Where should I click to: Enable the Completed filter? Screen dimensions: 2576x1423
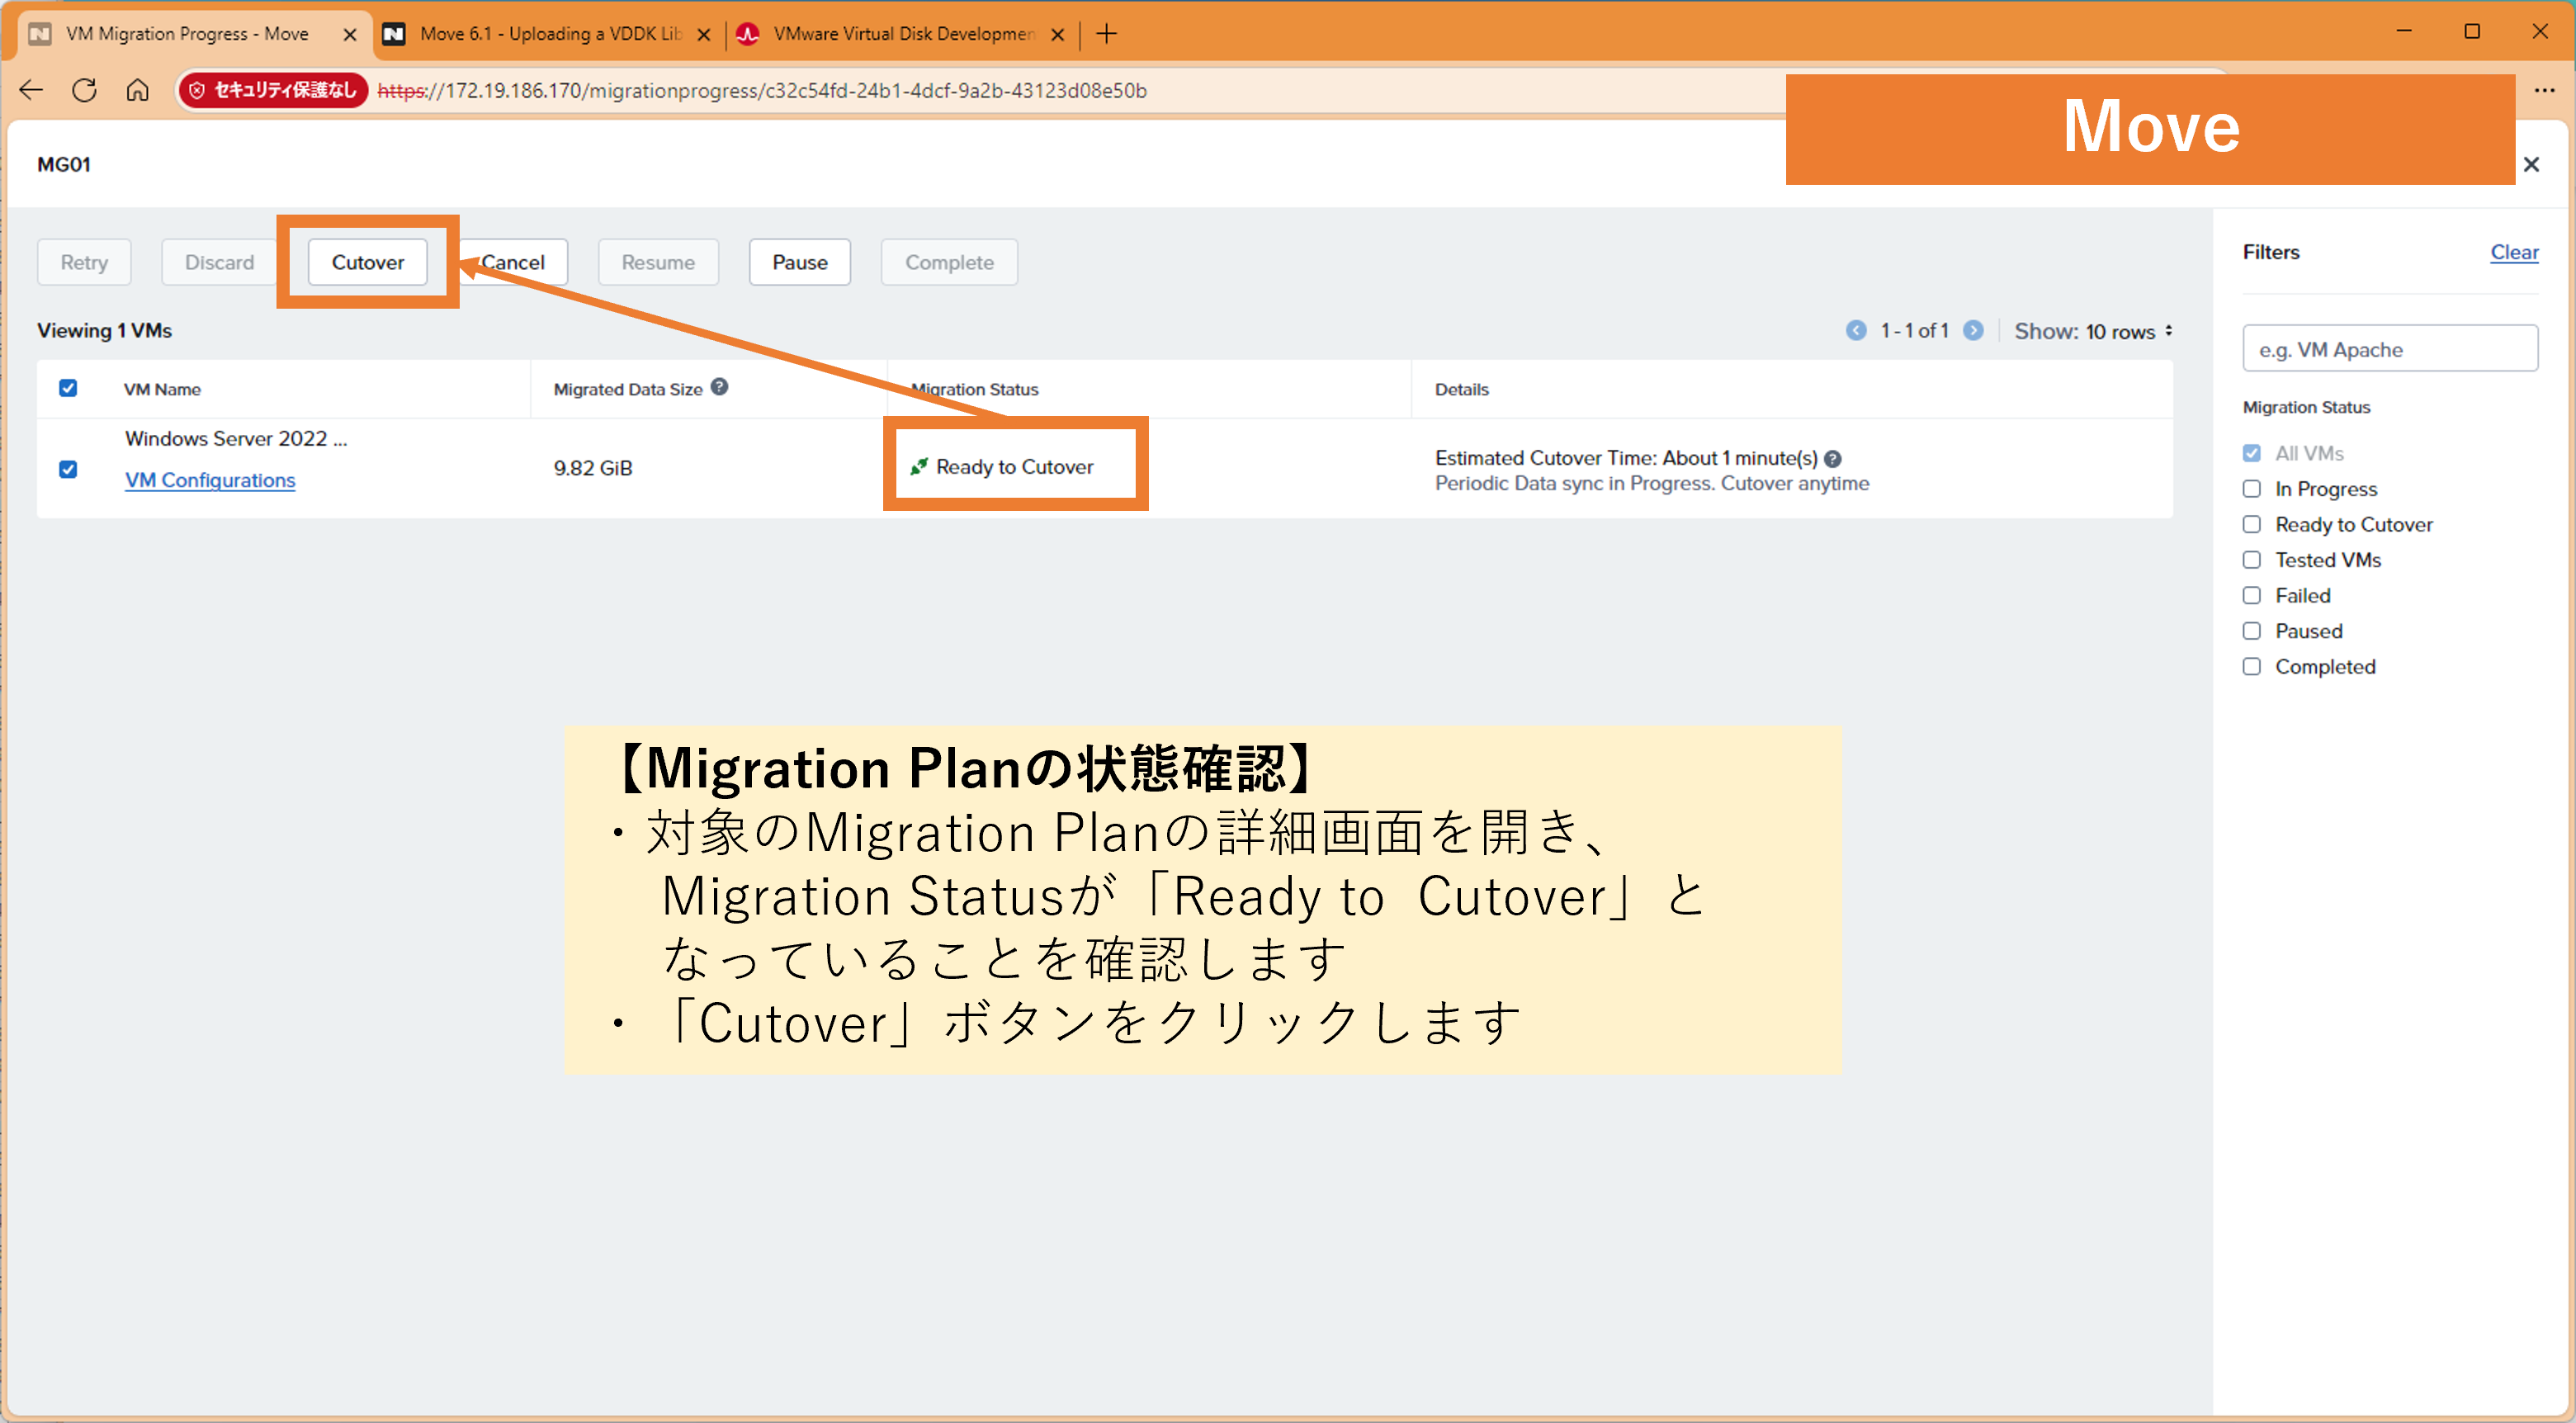tap(2251, 666)
